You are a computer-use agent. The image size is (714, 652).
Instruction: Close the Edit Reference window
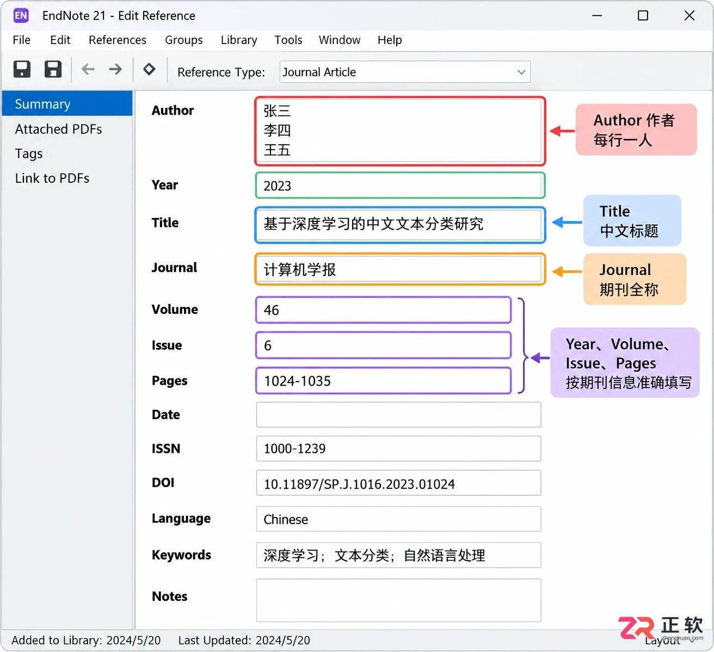click(x=690, y=16)
